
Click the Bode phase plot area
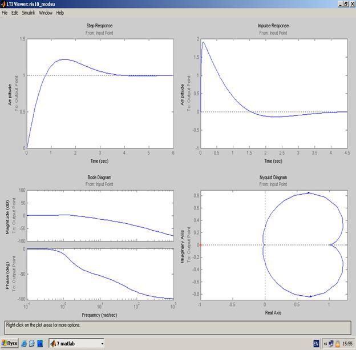click(100, 274)
